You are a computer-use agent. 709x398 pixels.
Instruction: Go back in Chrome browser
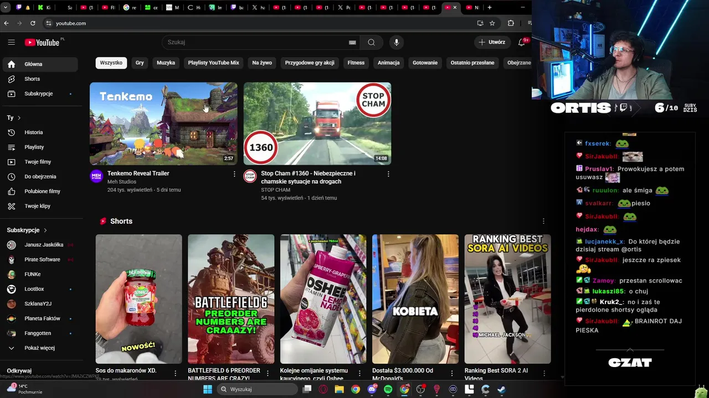(6, 23)
